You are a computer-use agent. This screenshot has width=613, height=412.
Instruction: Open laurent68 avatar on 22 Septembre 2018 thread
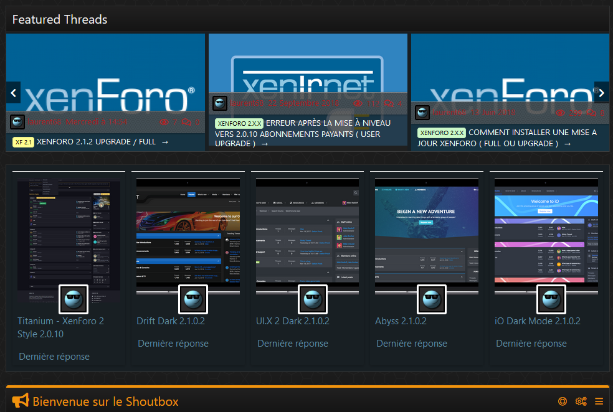pos(220,103)
